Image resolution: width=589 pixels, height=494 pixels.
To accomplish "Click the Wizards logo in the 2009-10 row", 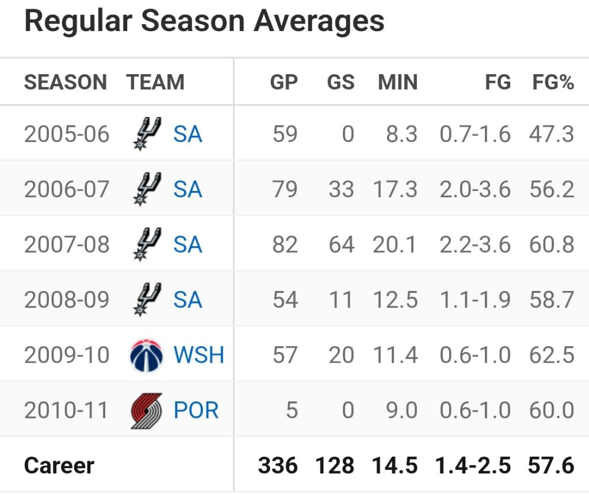I will coord(147,355).
